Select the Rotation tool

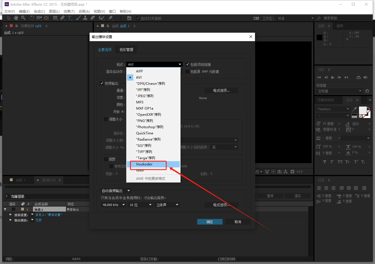coord(32,18)
